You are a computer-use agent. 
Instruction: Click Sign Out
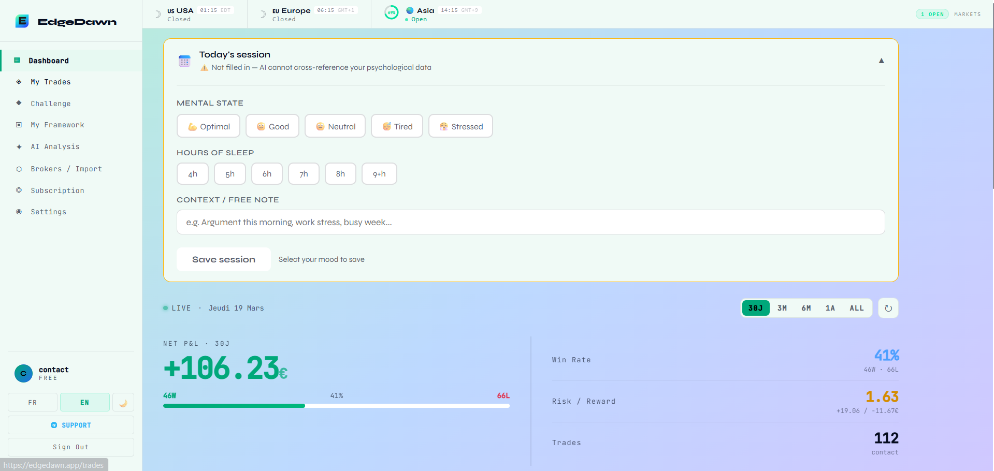click(71, 447)
